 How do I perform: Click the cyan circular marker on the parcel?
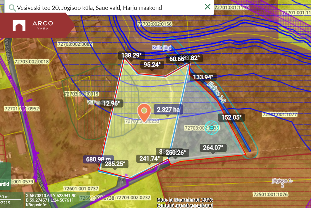pyautogui.click(x=212, y=127)
